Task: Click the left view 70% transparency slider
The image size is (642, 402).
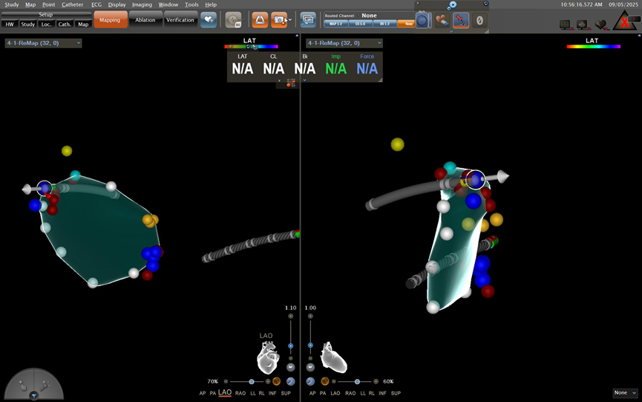Action: (252, 381)
